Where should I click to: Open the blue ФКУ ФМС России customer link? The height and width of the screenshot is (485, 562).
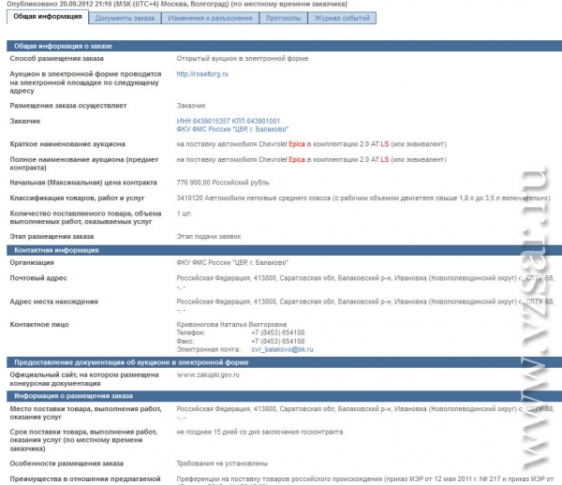[232, 129]
